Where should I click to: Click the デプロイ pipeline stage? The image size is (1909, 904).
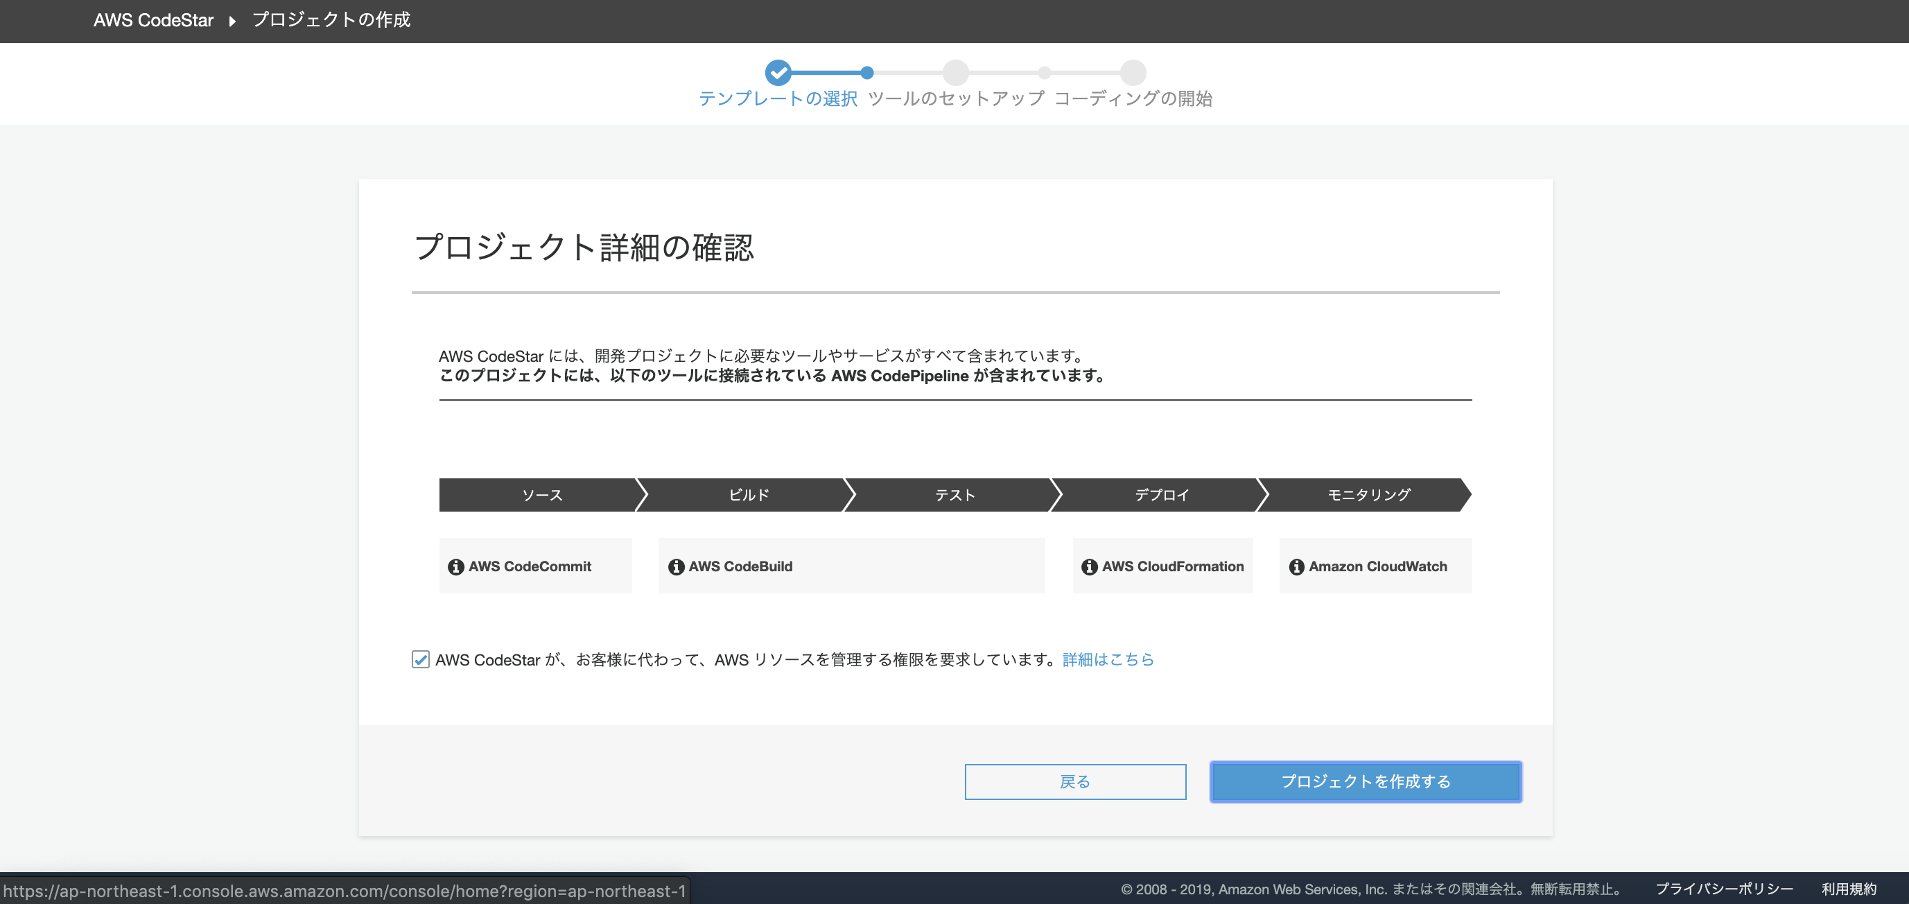point(1161,495)
